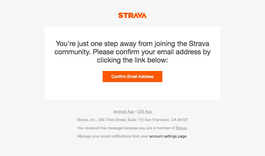The width and height of the screenshot is (265, 156).
Task: Click "Suite 110" in the footer address
Action: tap(135, 120)
